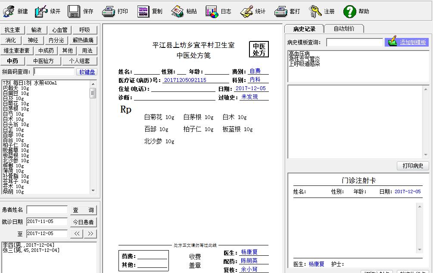Click the herb list scroll-up arrow
Screen dimensions: 433x273
93,84
